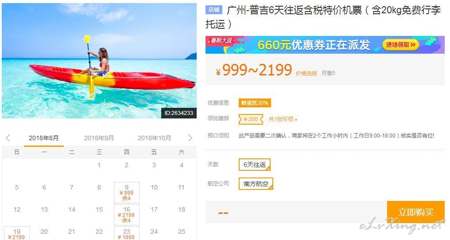Screen dimensions: 450x240
Task: Click the blue 店铺 store badge
Action: coord(214,10)
